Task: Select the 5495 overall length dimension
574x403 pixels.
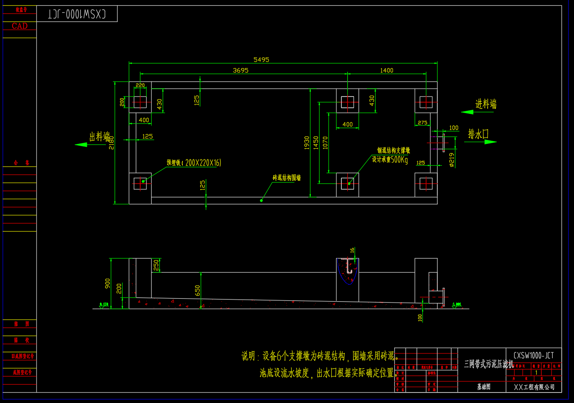Action: (261, 60)
